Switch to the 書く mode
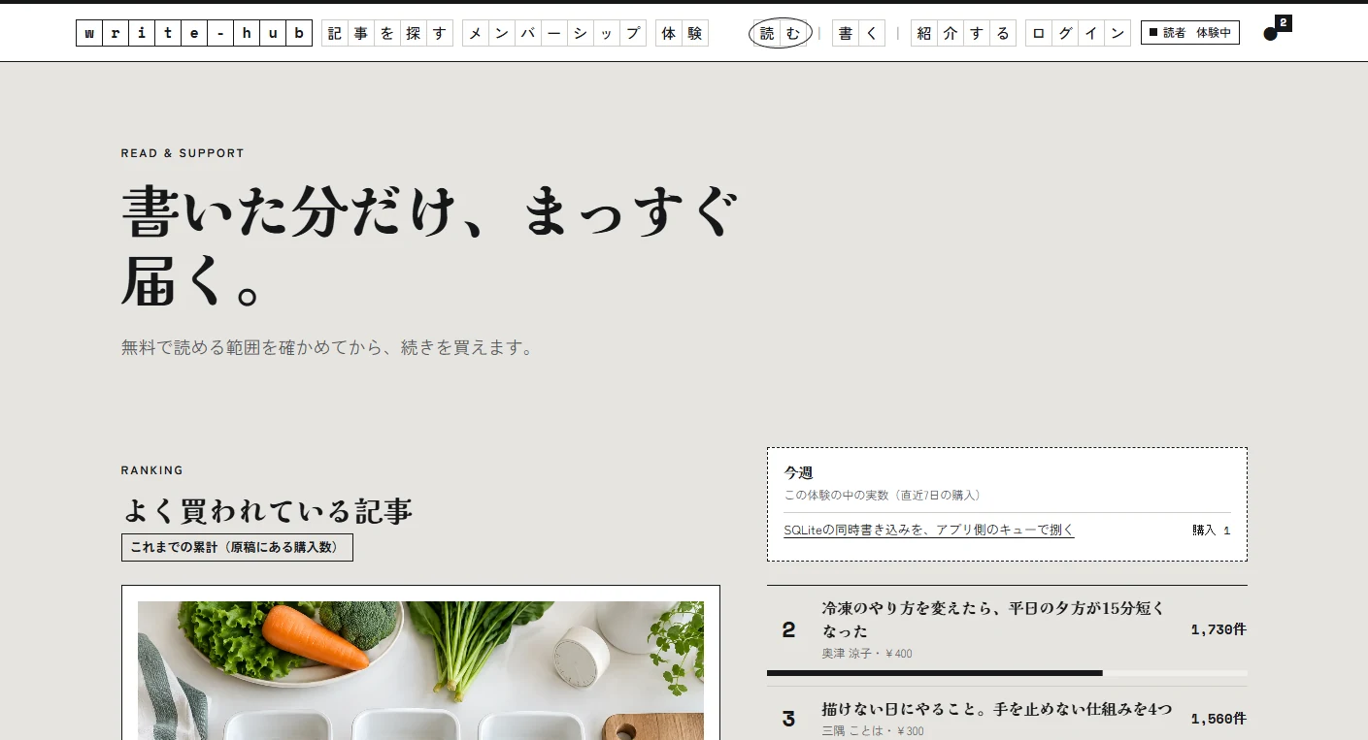 coord(858,33)
